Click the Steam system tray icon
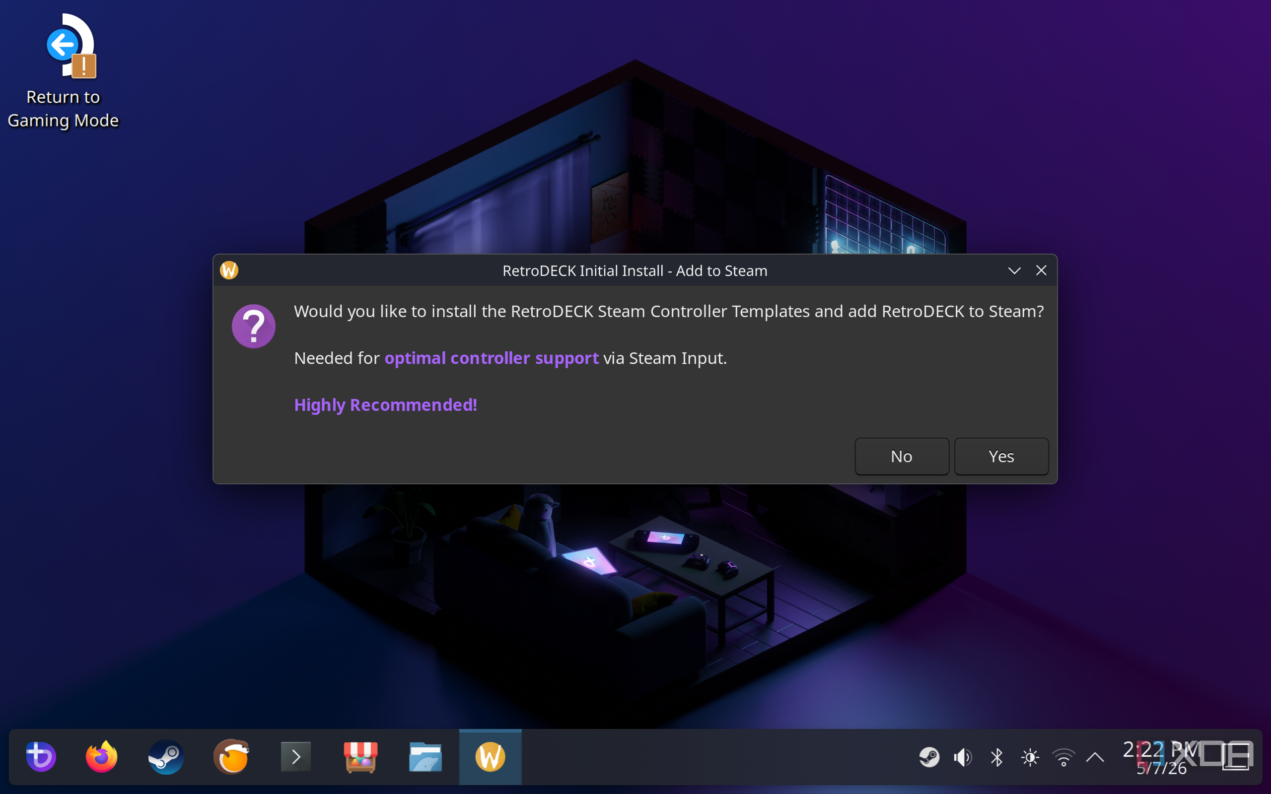Image resolution: width=1271 pixels, height=794 pixels. click(x=929, y=757)
